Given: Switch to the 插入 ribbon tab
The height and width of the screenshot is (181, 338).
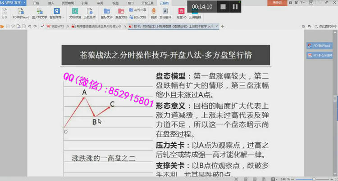Looking at the screenshot, I should pyautogui.click(x=51, y=3).
